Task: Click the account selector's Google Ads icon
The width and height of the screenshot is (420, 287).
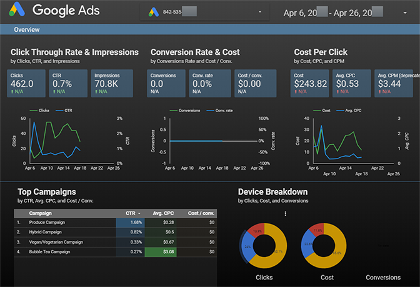Action: [153, 12]
